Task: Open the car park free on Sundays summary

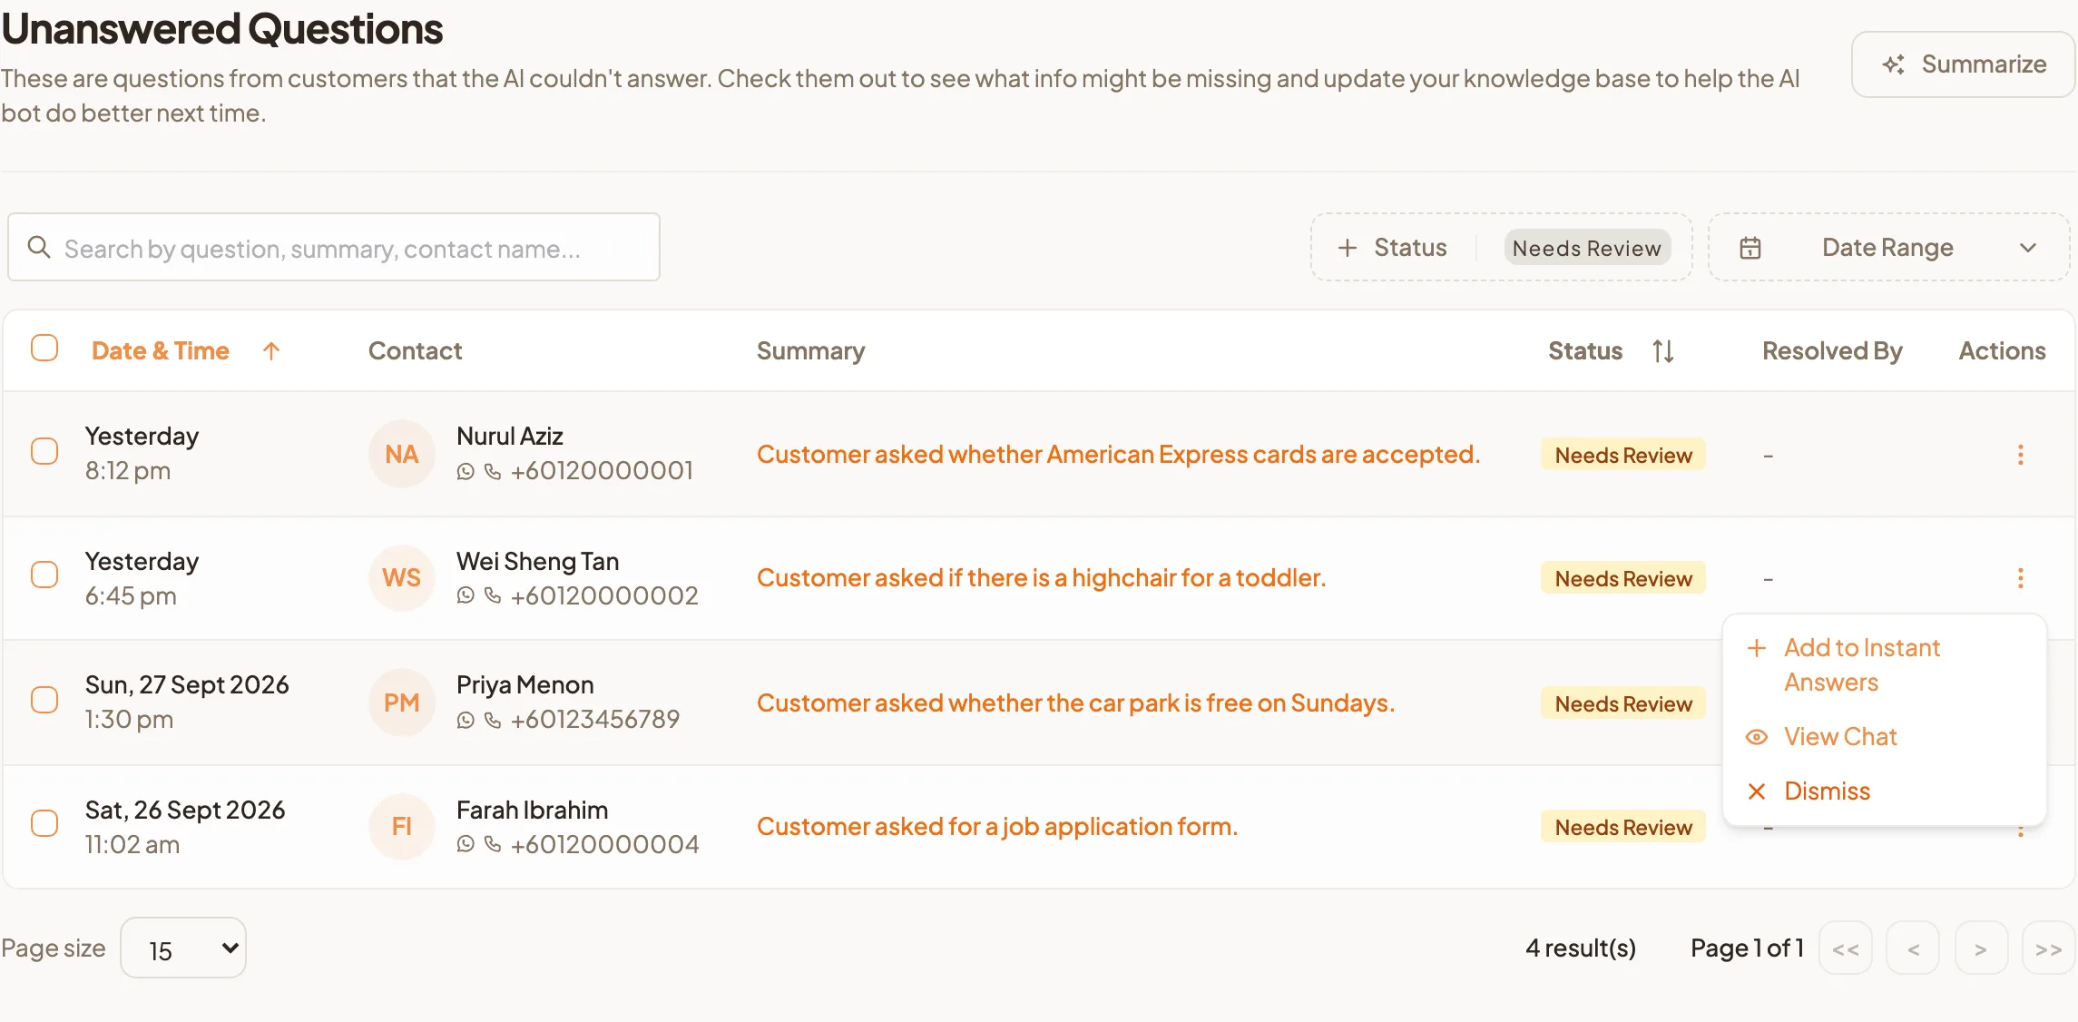Action: (1075, 703)
